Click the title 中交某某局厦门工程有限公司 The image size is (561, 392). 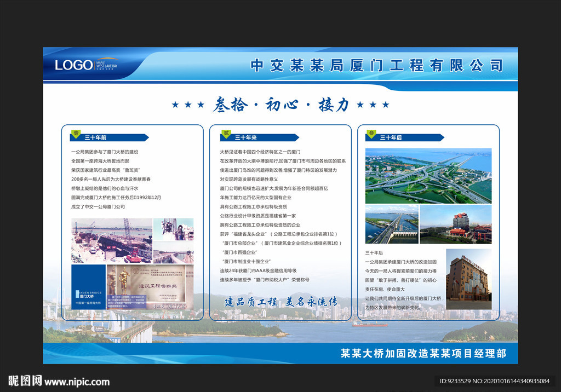pos(378,65)
